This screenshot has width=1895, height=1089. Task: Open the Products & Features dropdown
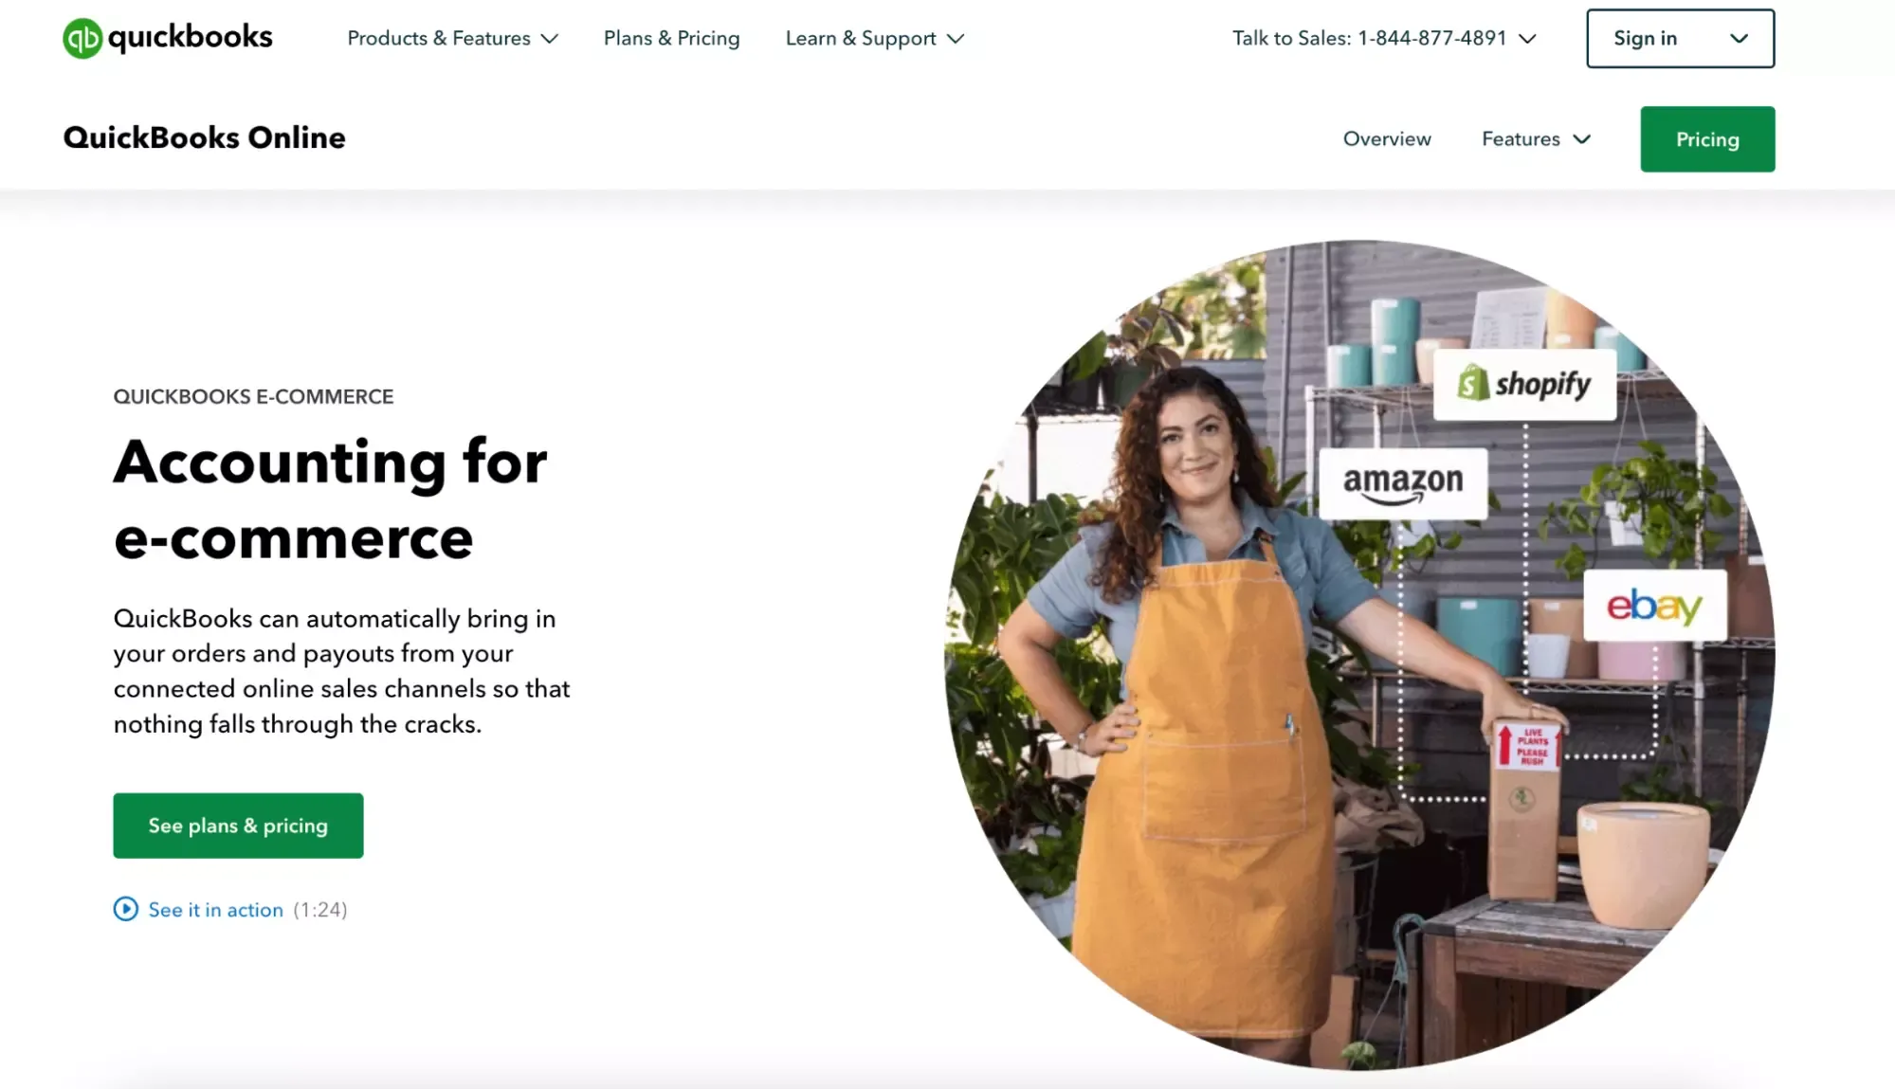452,38
